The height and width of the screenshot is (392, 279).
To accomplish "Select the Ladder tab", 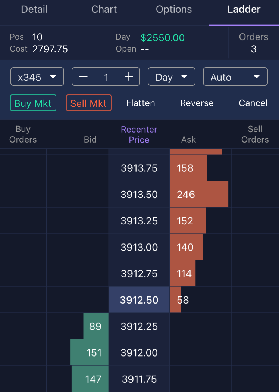I will coord(244,10).
